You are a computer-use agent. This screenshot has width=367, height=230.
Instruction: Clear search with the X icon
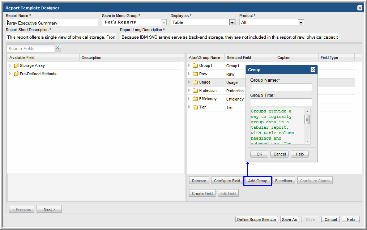(58, 48)
